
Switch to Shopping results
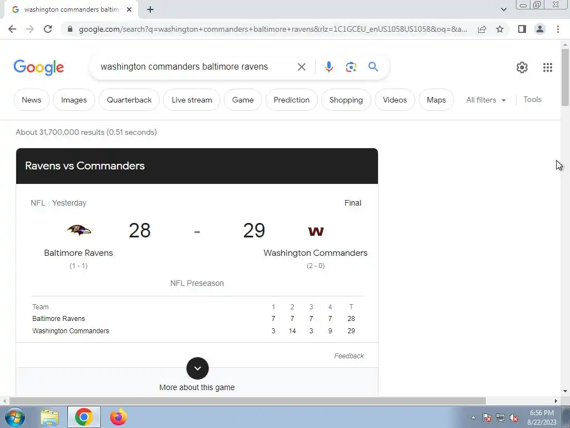346,100
